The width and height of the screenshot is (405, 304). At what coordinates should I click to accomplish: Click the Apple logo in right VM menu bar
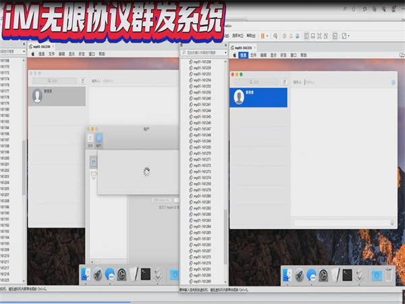234,55
